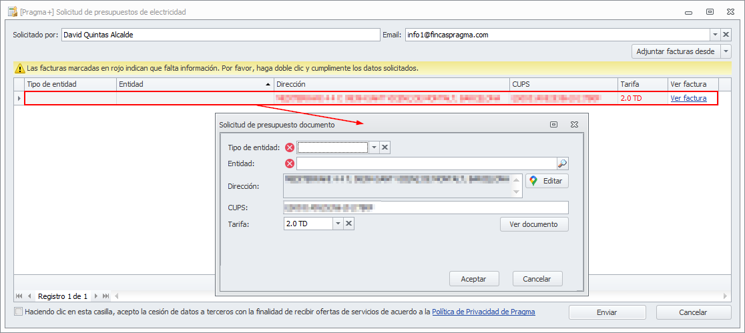The width and height of the screenshot is (745, 333).
Task: Click Aceptar in the dialog
Action: pos(474,279)
